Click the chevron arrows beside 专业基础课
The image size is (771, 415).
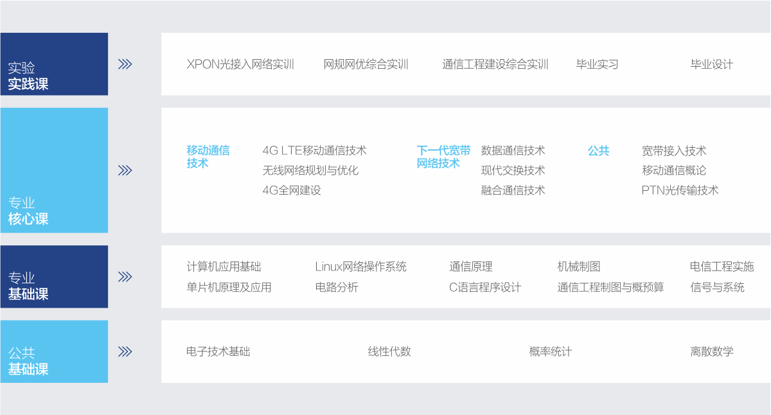coord(125,277)
